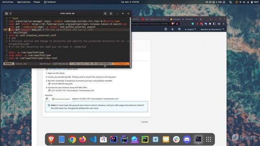Viewport: 260px width, 146px height.
Task: Open the clock calendar in top bar
Action: 130,2
